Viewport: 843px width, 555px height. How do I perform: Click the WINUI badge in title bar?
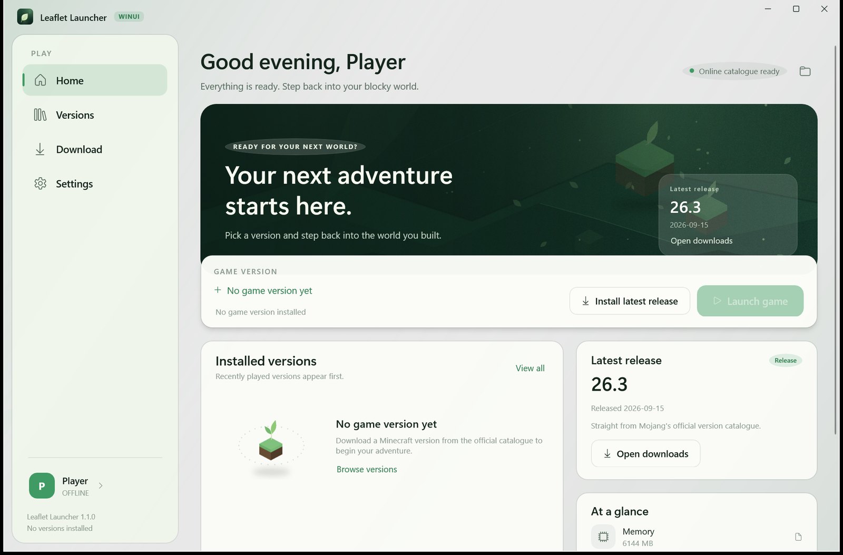[129, 16]
